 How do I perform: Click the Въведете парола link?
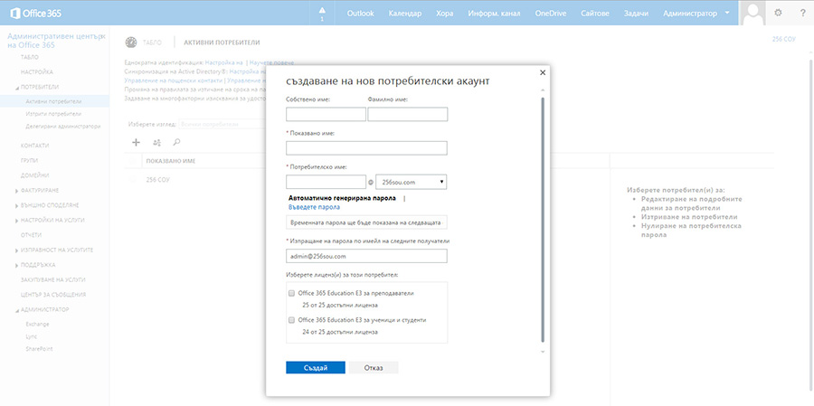314,207
